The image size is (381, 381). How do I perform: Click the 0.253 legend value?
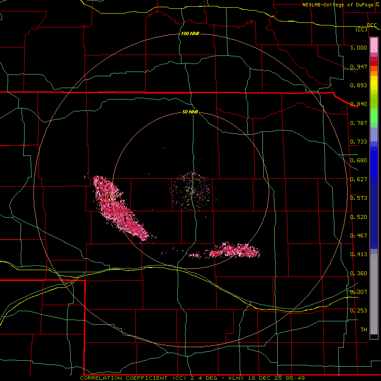pyautogui.click(x=359, y=311)
